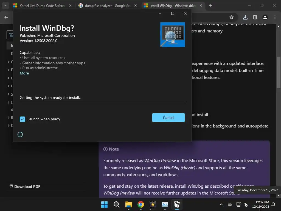Open the Windows Start menu
Screen dimensions: 281x211
(x=104, y=204)
